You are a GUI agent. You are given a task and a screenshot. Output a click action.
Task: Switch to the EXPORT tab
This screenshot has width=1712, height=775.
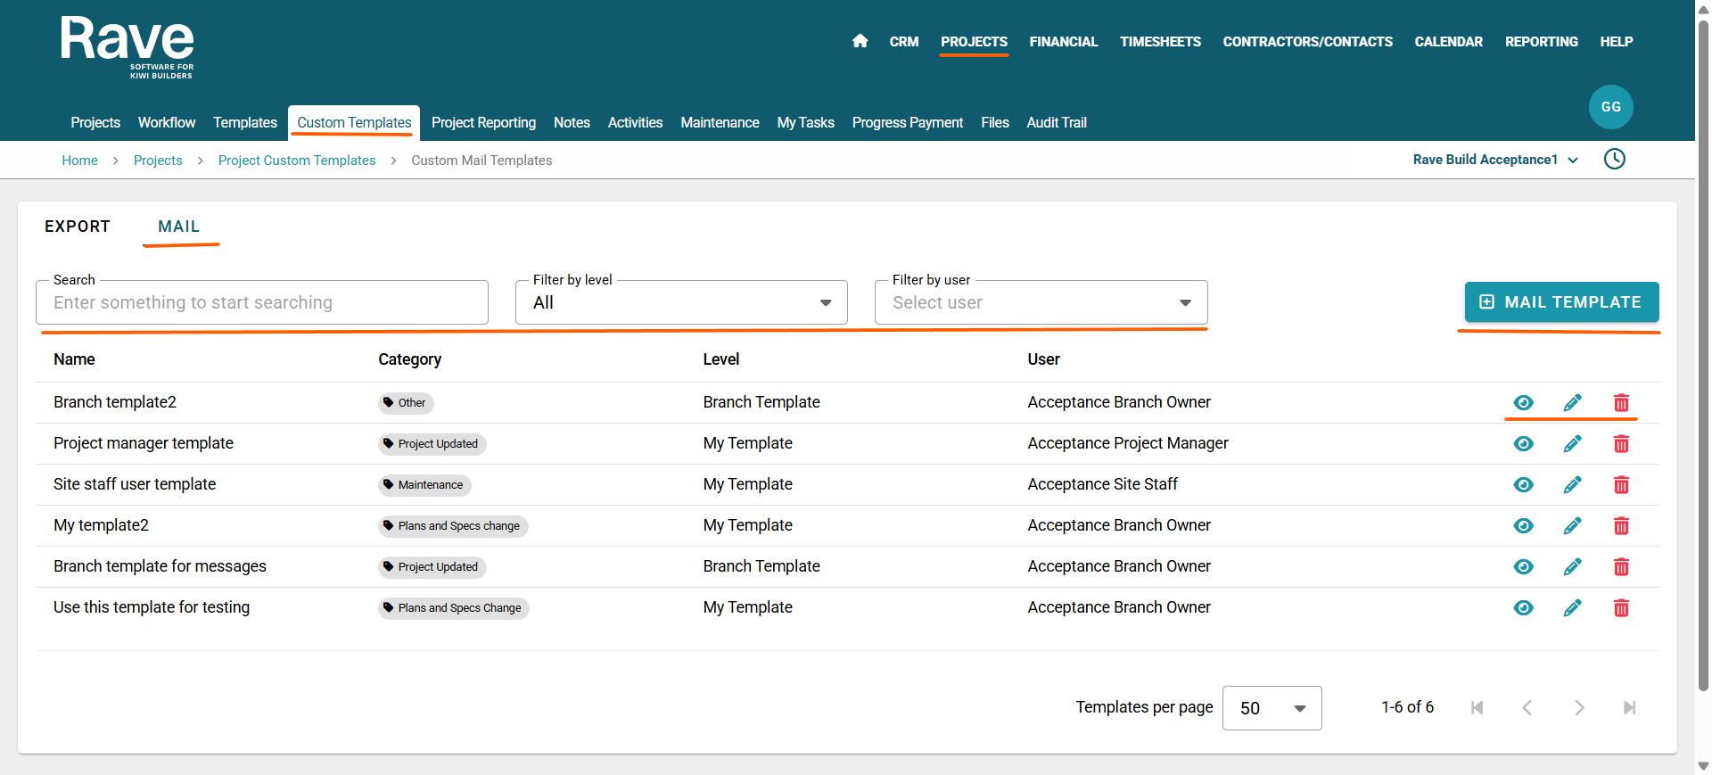(78, 227)
